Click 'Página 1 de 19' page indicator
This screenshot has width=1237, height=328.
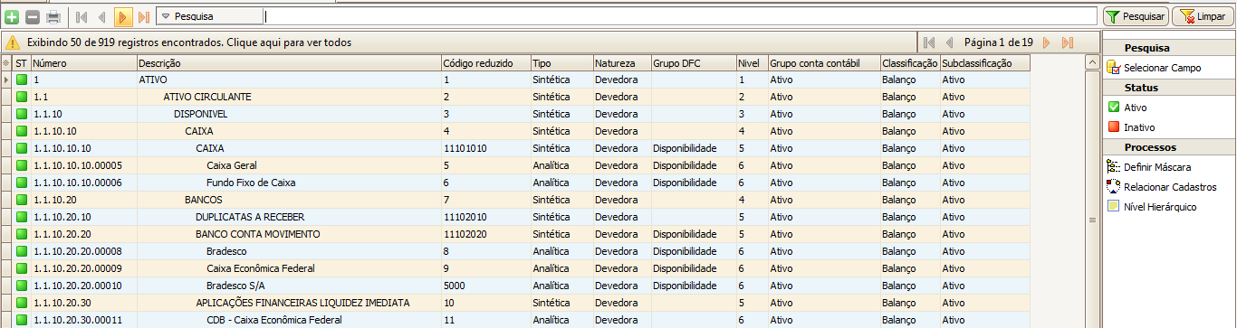(x=998, y=42)
